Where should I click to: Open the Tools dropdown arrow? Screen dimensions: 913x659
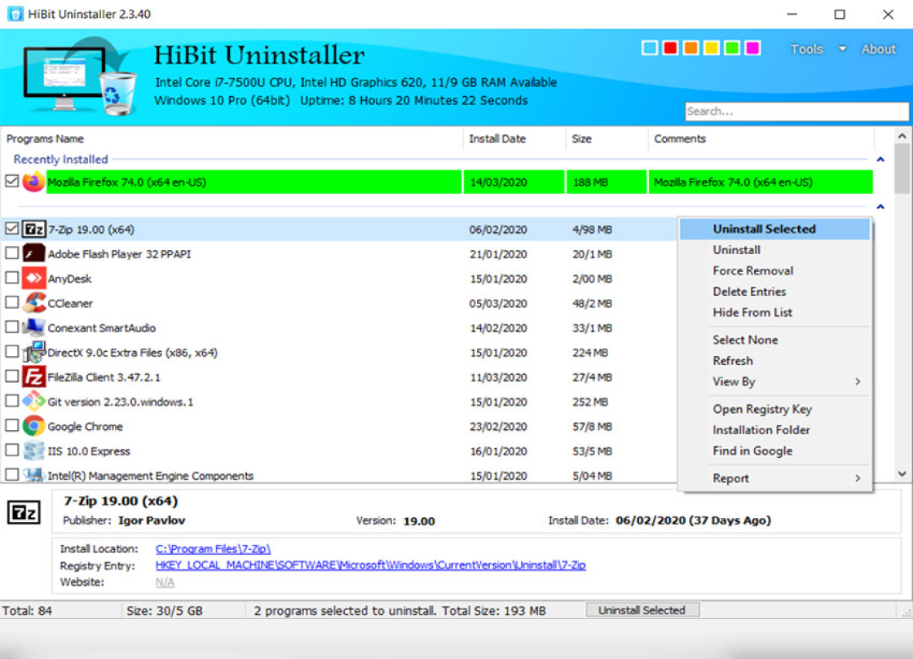point(842,49)
